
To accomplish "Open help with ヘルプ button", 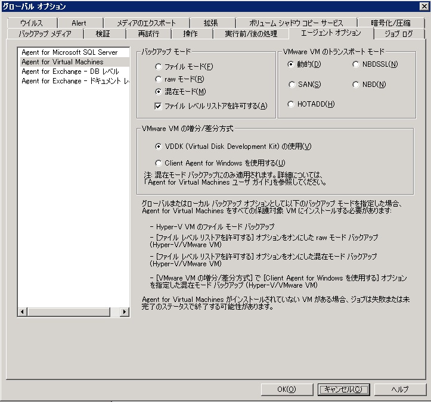I will click(399, 389).
